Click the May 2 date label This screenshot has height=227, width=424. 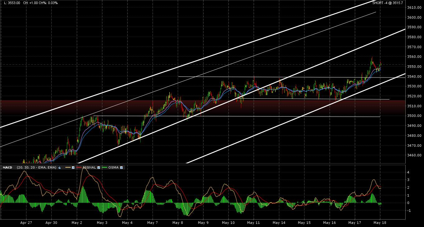77,223
